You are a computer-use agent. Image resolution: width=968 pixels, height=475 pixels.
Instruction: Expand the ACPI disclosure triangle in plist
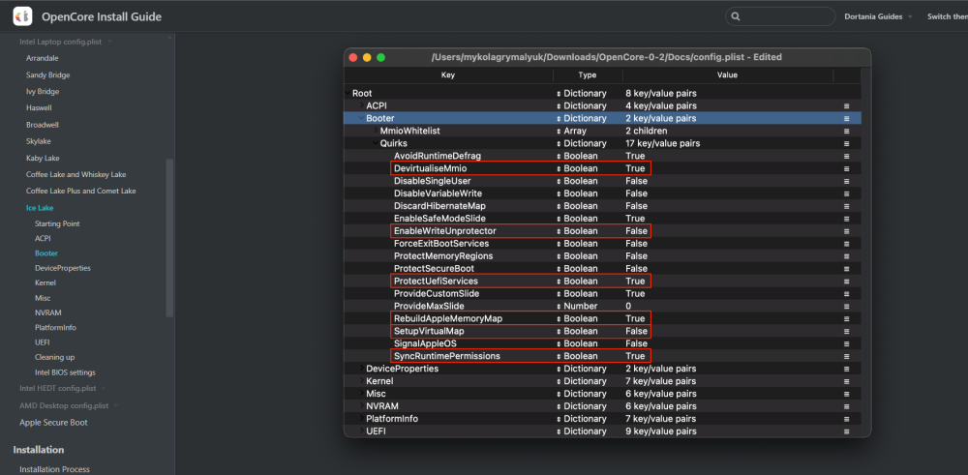(362, 105)
